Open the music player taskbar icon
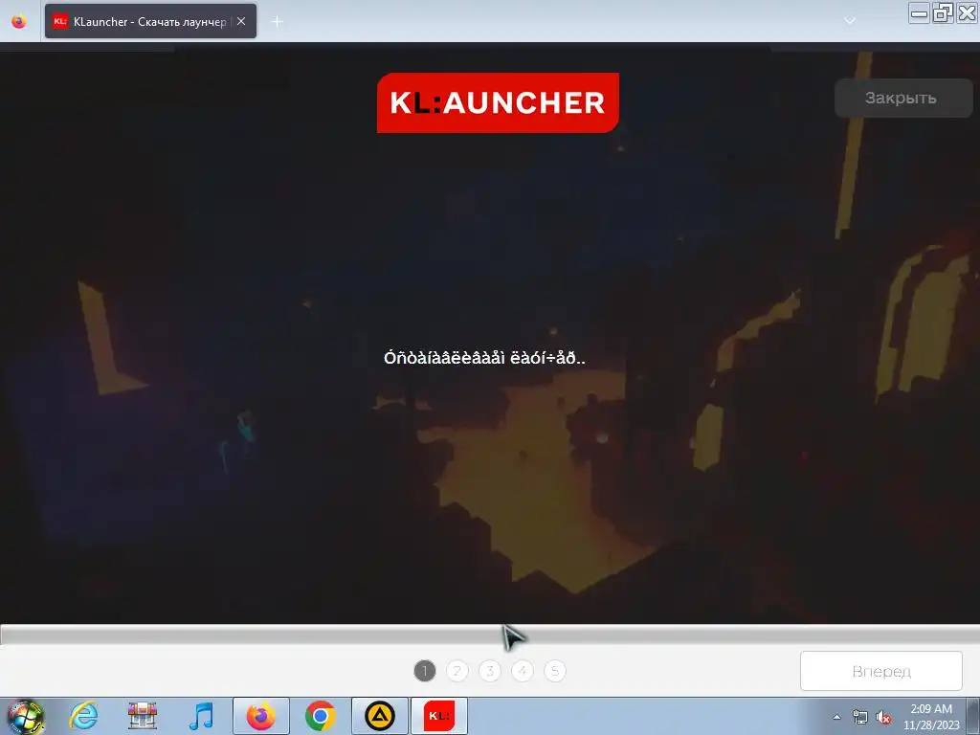Viewport: 980px width, 735px height. 201,716
